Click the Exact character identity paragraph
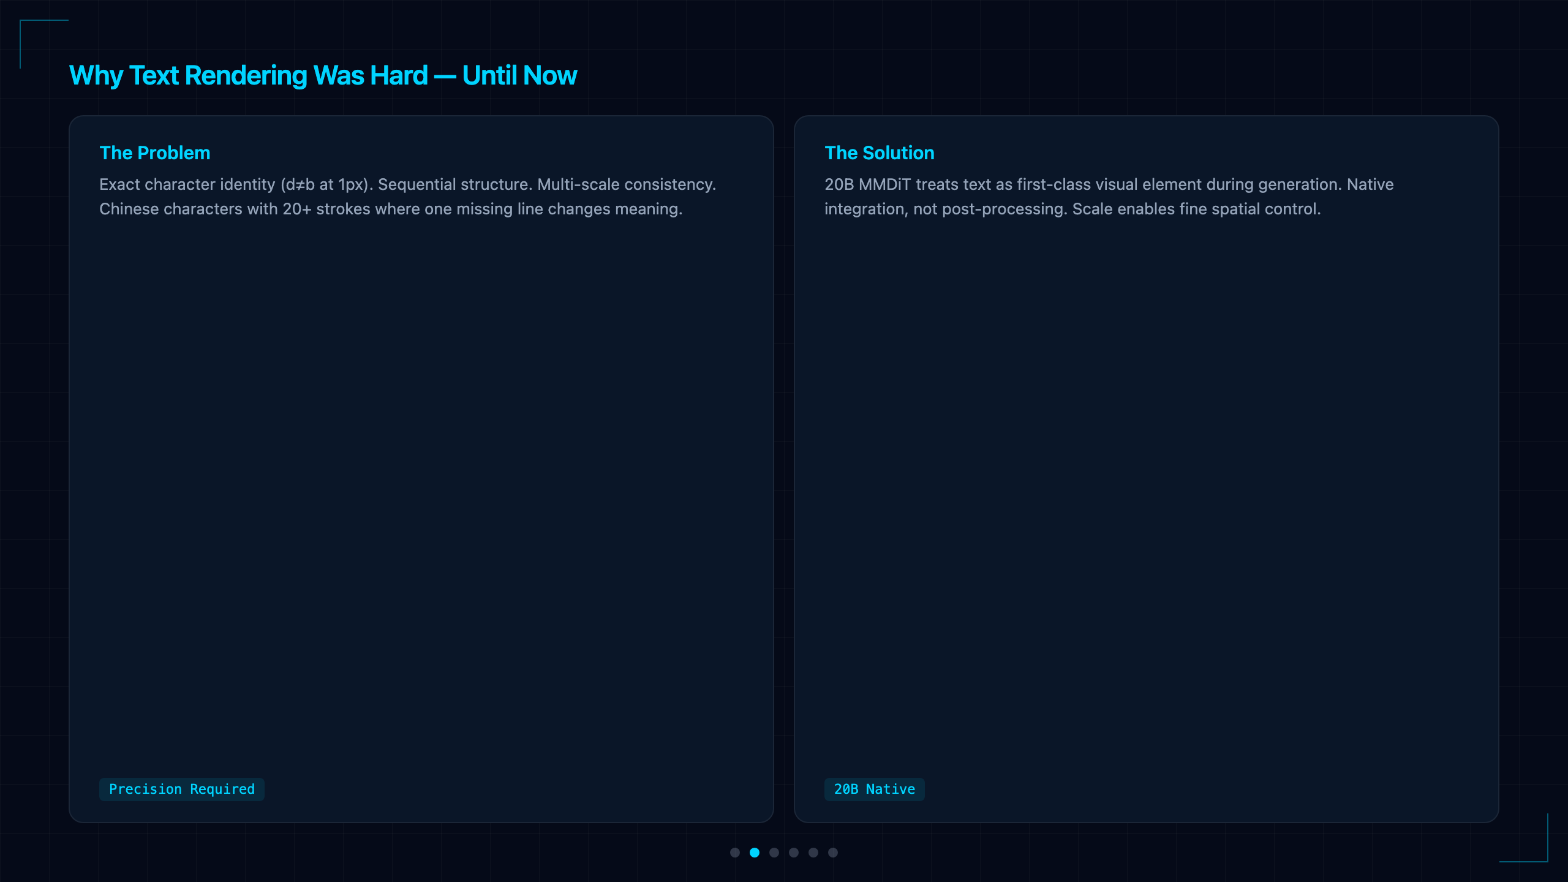The image size is (1568, 882). [408, 197]
